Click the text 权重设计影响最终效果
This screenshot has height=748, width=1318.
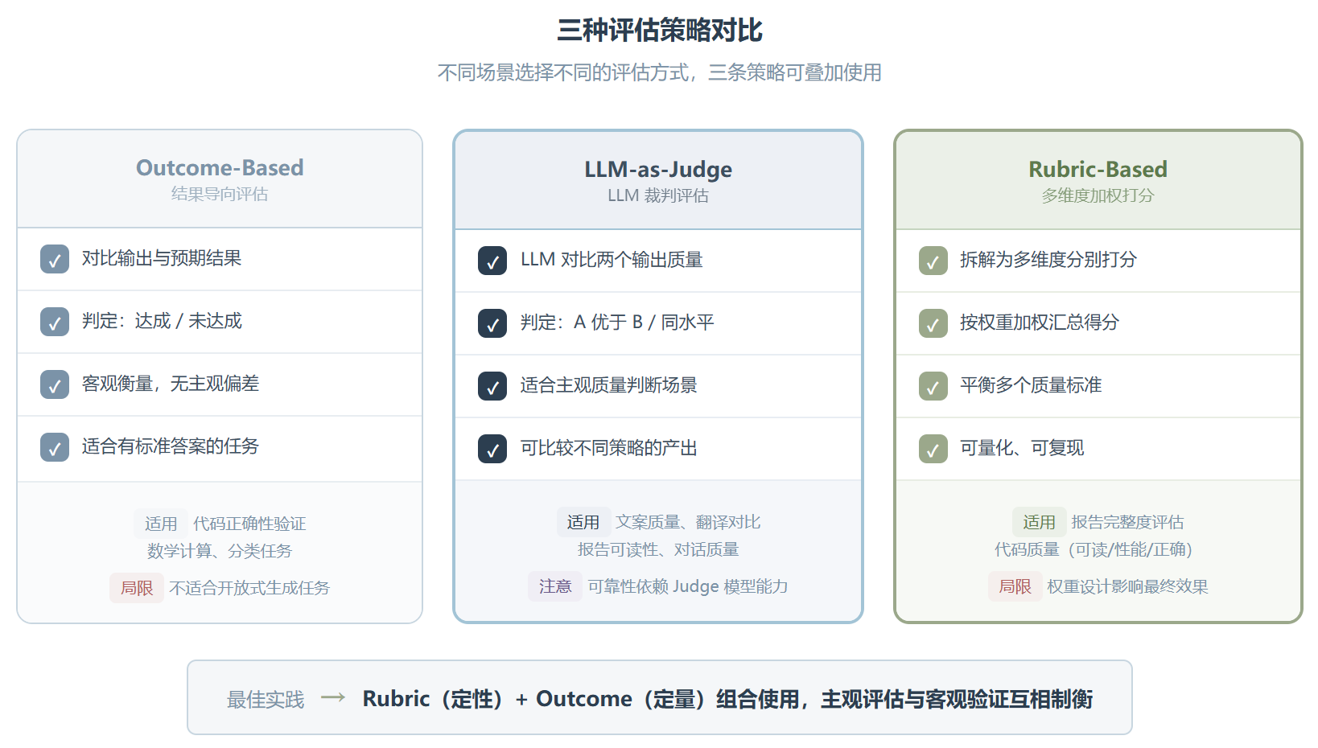click(x=1127, y=586)
